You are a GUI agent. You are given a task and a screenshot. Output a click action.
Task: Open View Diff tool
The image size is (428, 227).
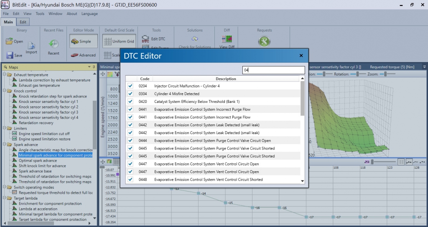coord(227,39)
